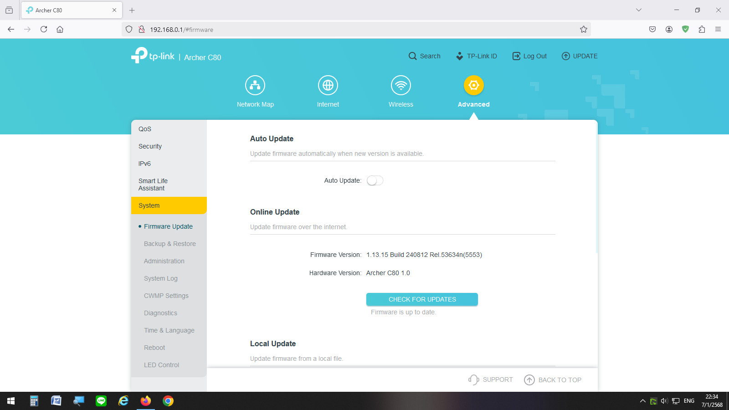Viewport: 729px width, 410px height.
Task: Open Google Chrome from the taskbar
Action: click(x=168, y=401)
